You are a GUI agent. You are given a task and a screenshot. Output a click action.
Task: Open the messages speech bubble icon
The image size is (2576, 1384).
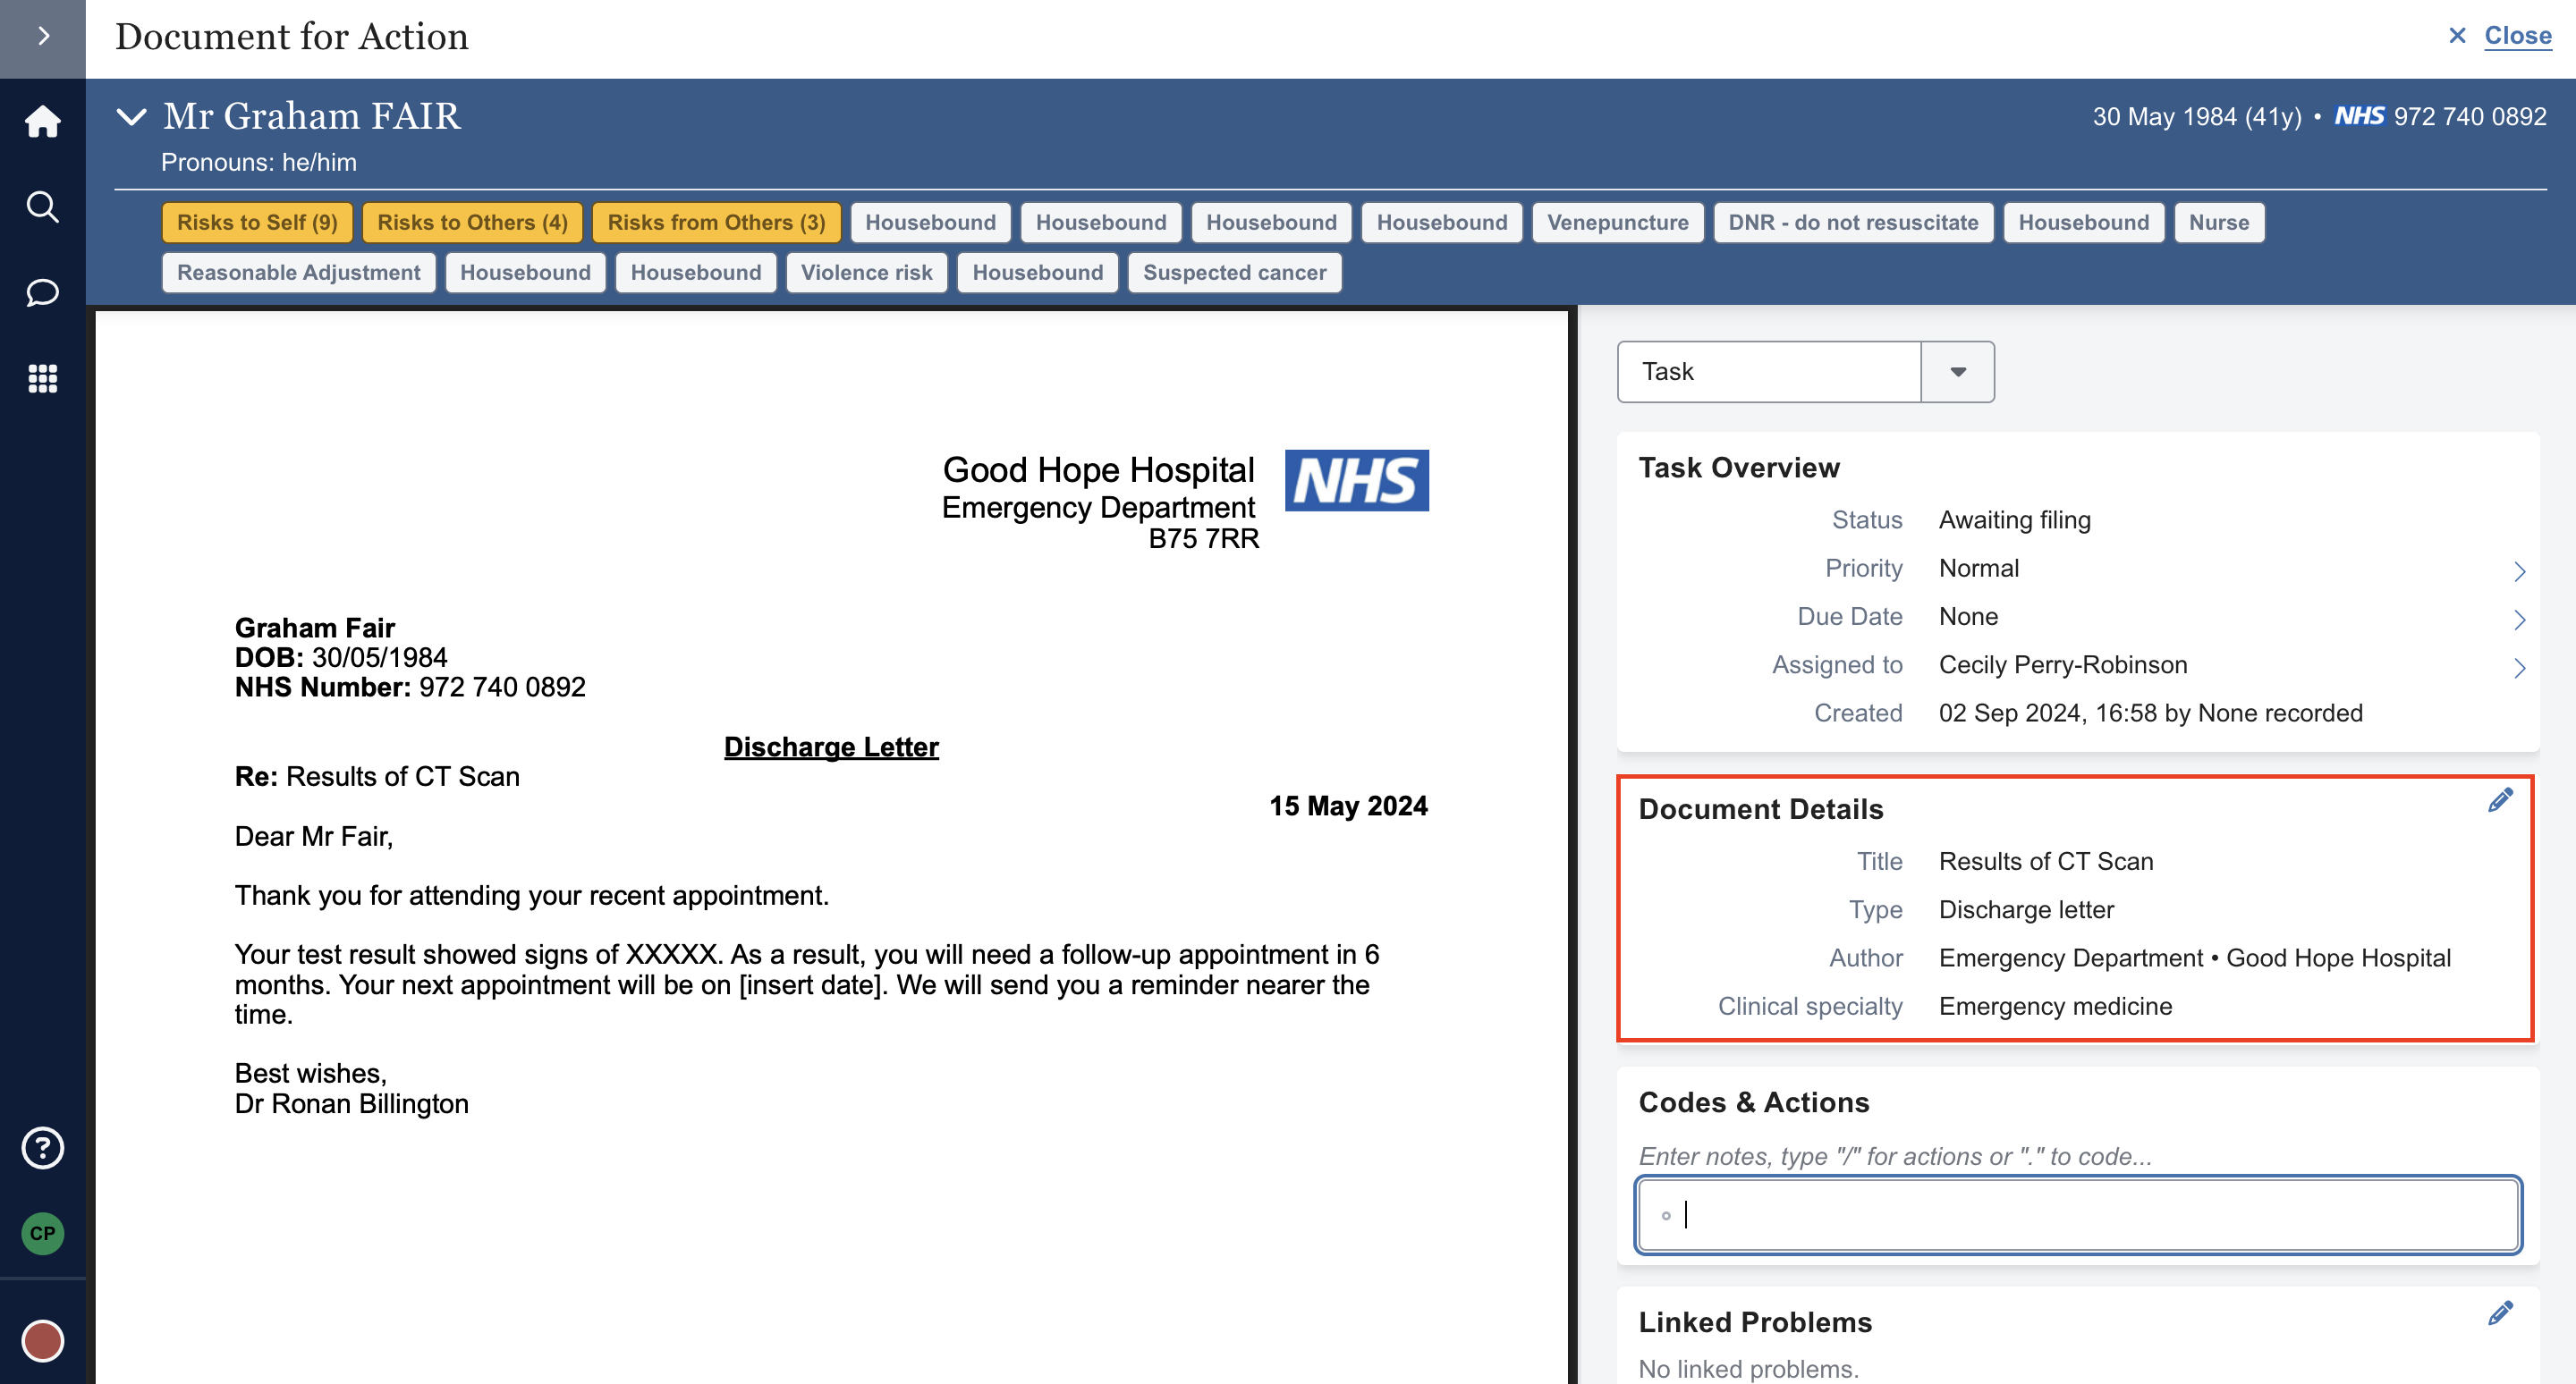pyautogui.click(x=42, y=292)
